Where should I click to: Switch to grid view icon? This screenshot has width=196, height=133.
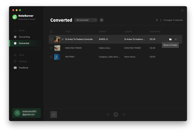click(x=101, y=20)
